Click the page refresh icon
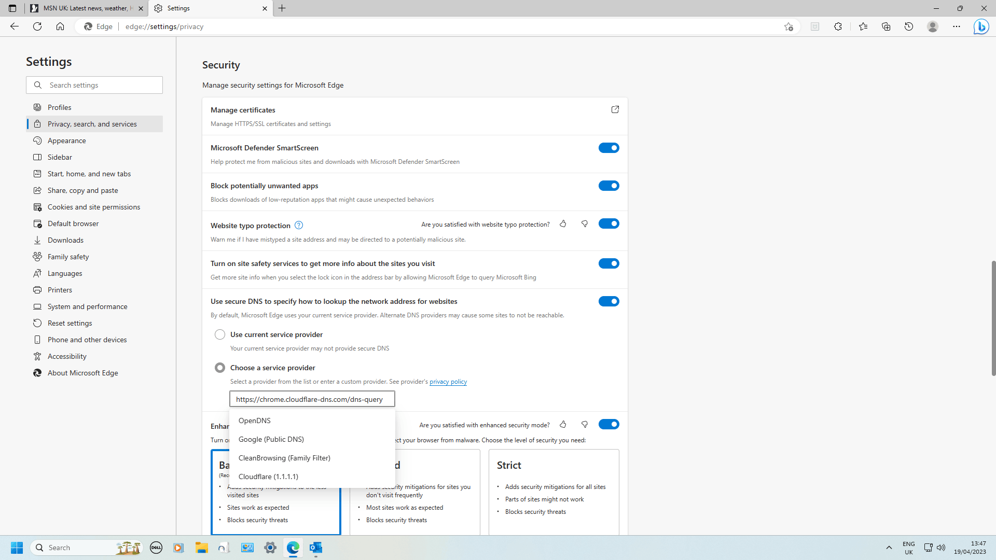This screenshot has height=560, width=996. 38,26
